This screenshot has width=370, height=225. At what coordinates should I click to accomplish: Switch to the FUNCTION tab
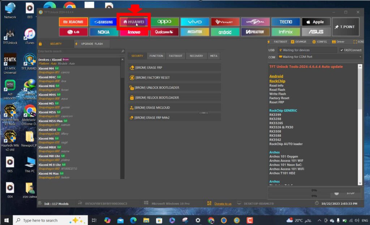pyautogui.click(x=156, y=56)
